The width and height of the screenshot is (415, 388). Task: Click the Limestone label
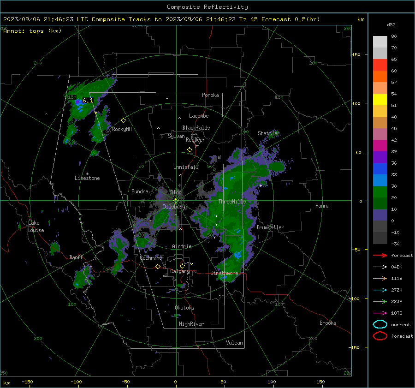tap(87, 178)
